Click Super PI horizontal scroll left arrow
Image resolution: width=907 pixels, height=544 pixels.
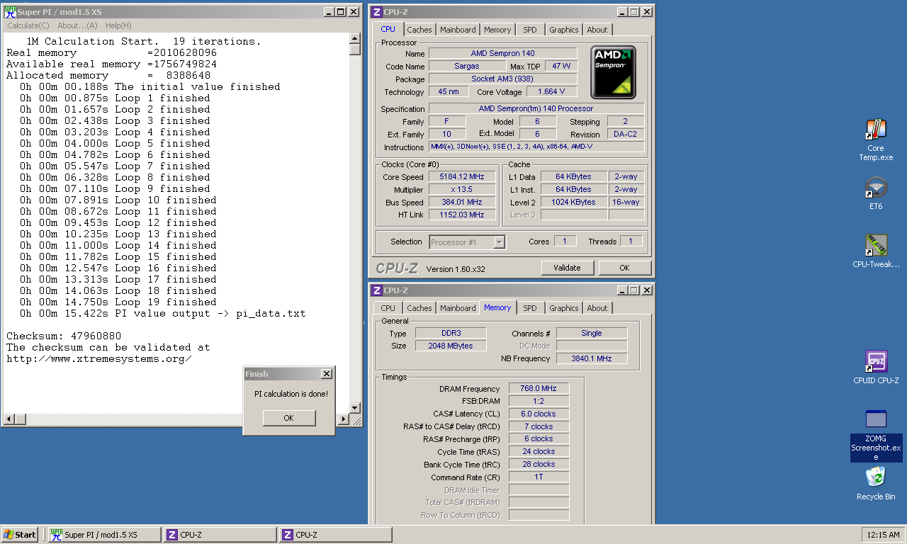(x=9, y=419)
